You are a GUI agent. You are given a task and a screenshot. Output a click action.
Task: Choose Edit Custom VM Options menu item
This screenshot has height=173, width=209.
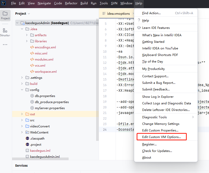(x=161, y=137)
